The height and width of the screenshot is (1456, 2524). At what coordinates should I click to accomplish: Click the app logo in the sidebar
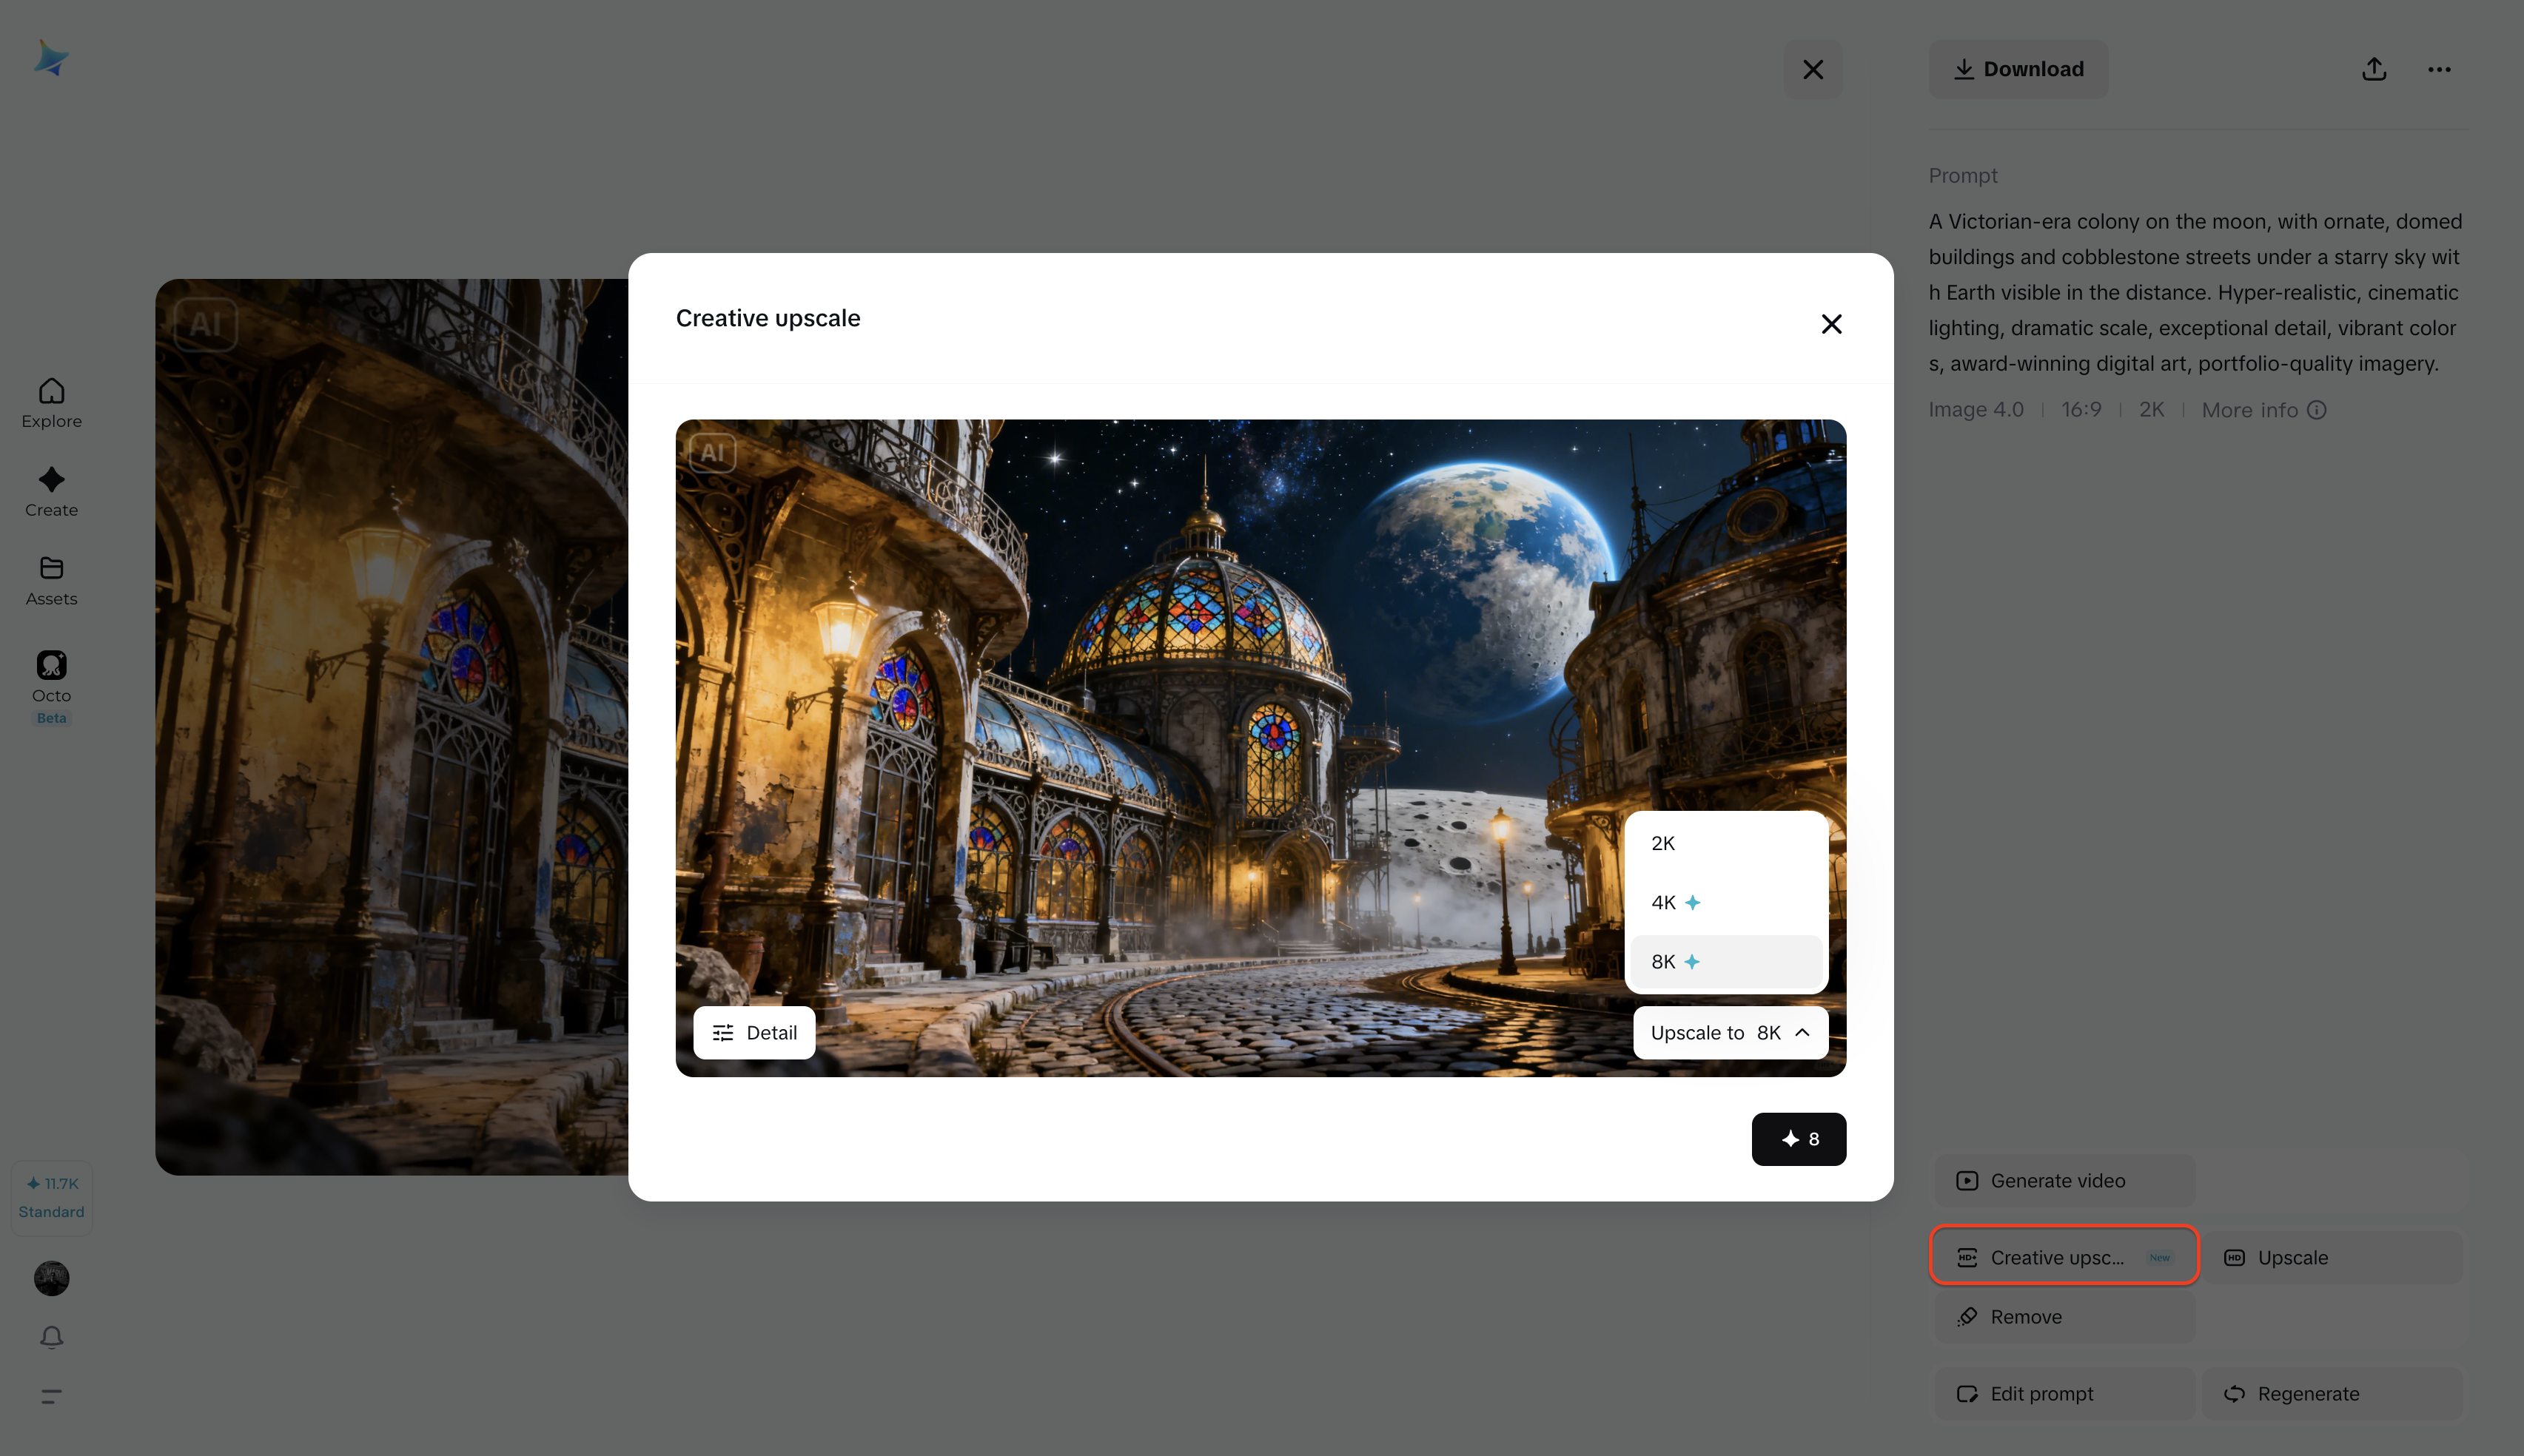point(51,58)
